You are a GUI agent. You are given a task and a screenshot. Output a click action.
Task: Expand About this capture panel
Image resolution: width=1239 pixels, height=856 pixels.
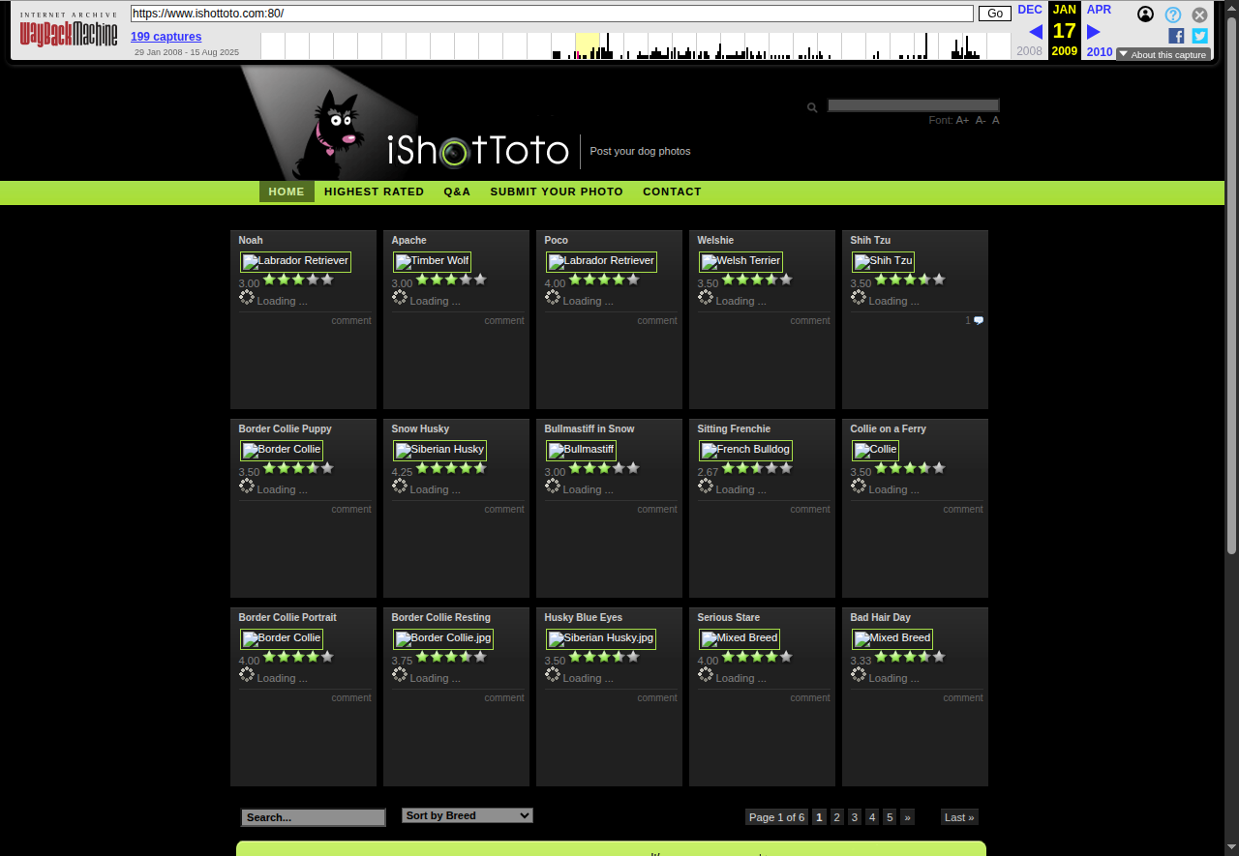(x=1163, y=55)
